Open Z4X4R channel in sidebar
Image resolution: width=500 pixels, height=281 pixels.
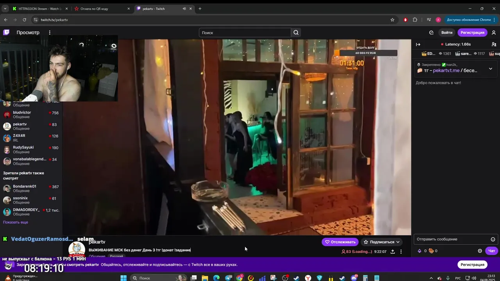(x=31, y=138)
